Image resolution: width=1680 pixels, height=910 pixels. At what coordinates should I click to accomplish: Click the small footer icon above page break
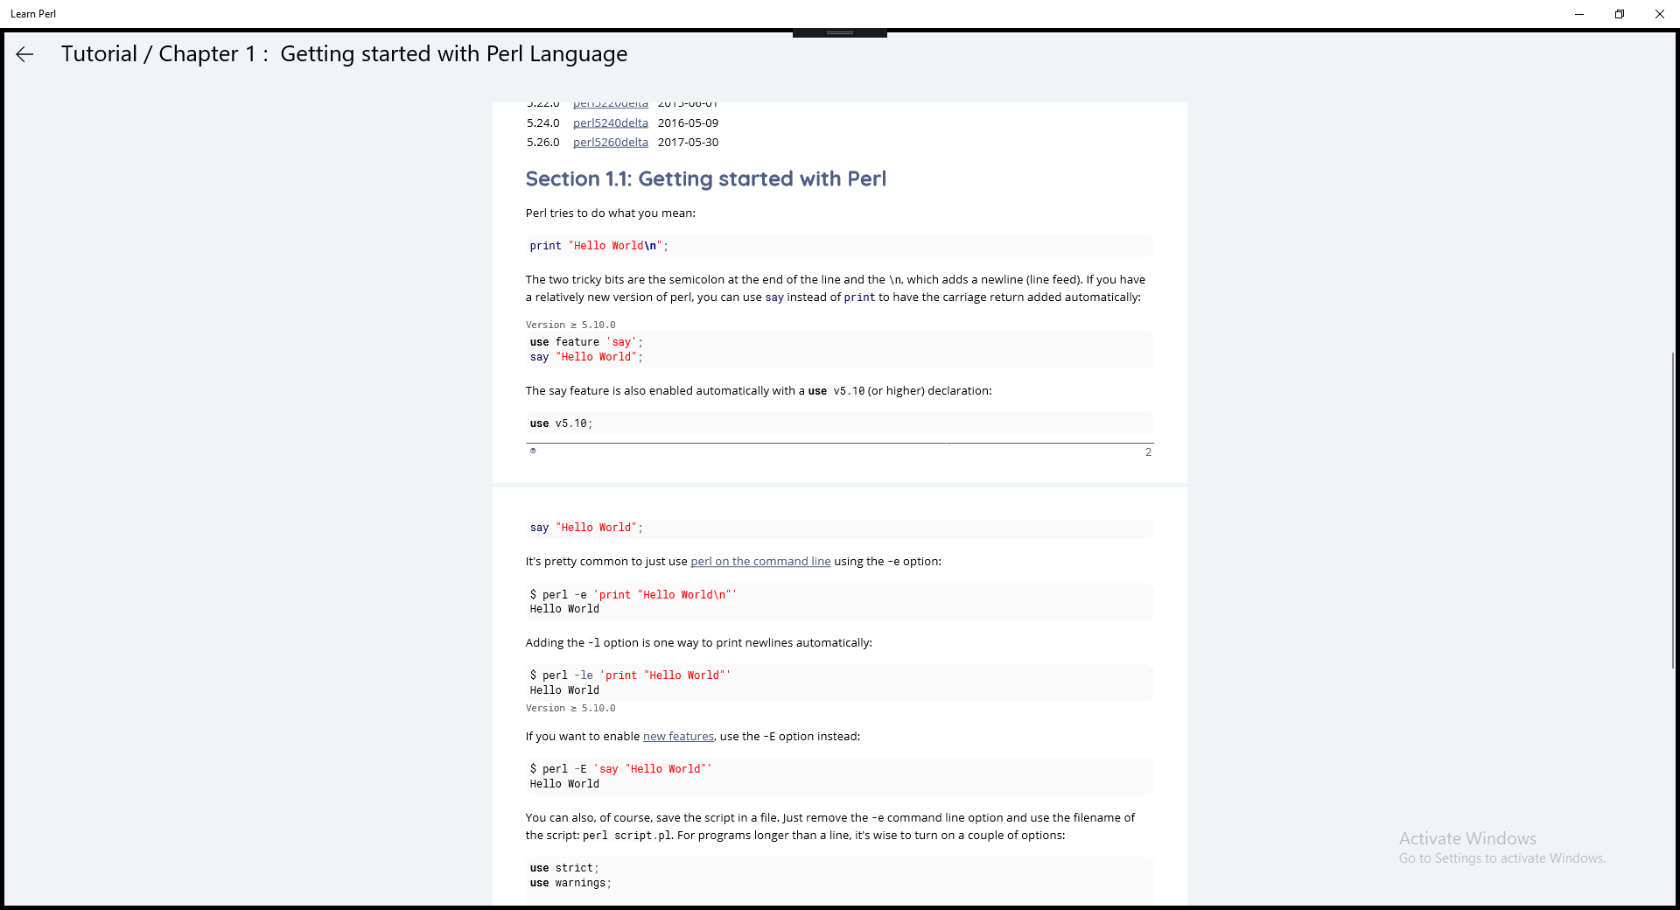(x=533, y=451)
